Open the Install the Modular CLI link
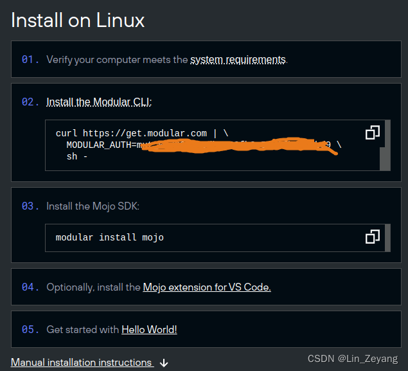 point(99,102)
